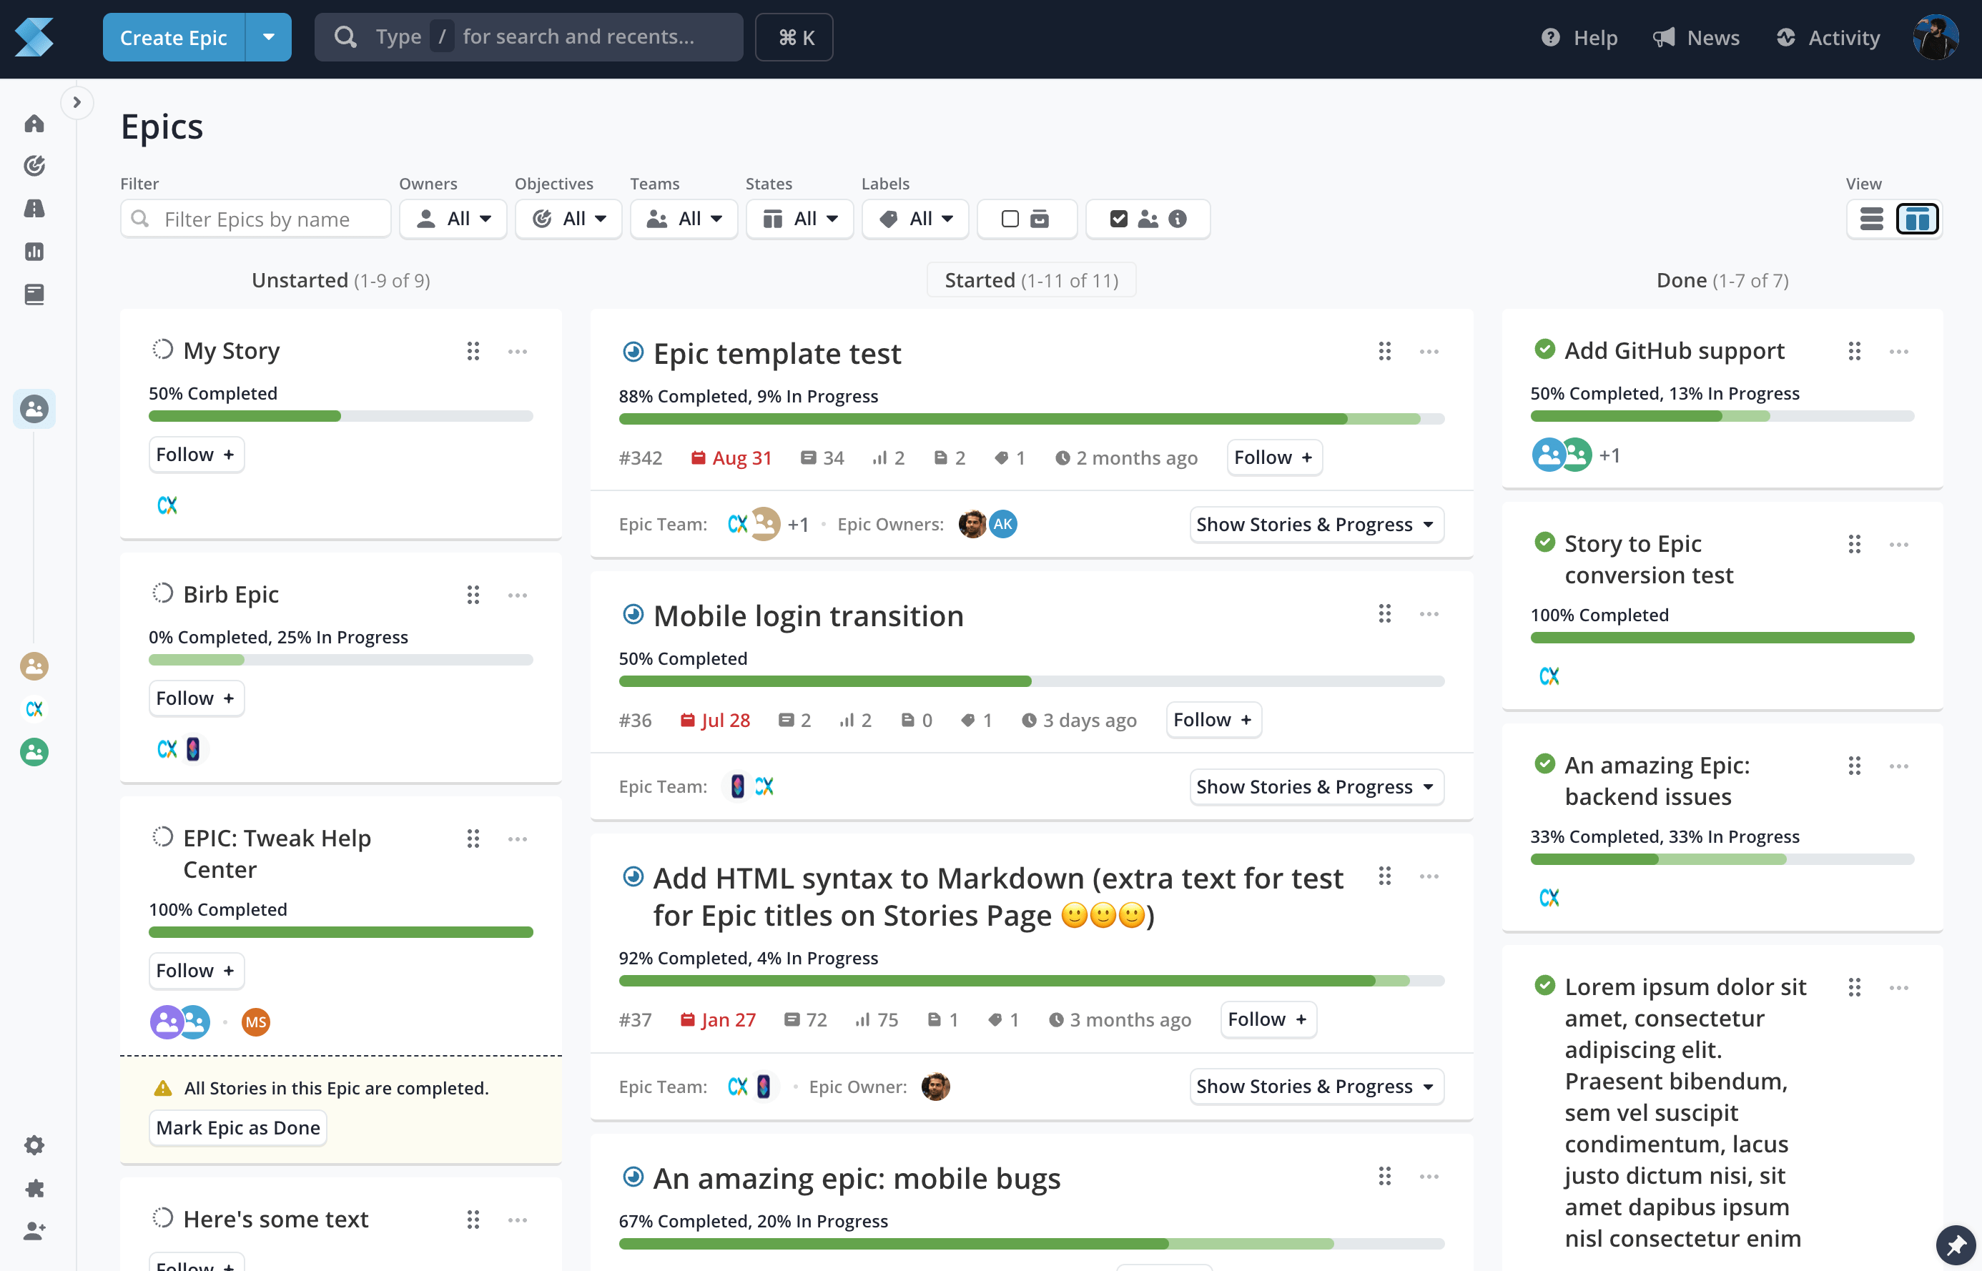Click the Mark Epic as Done button
The width and height of the screenshot is (1982, 1271).
pyautogui.click(x=238, y=1127)
